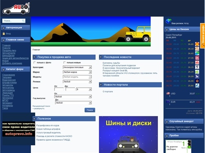Click the Вход login link
The image size is (205, 153).
[8, 33]
